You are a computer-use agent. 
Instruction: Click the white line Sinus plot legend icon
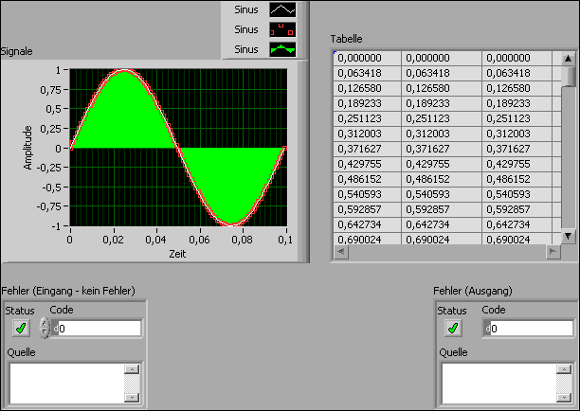tap(284, 9)
